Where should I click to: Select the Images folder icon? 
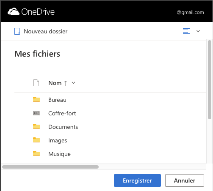[36, 140]
